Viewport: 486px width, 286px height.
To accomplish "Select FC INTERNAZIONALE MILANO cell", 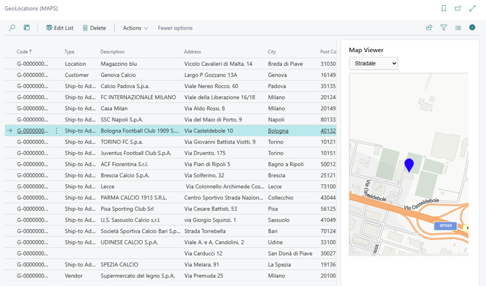I will pyautogui.click(x=138, y=97).
